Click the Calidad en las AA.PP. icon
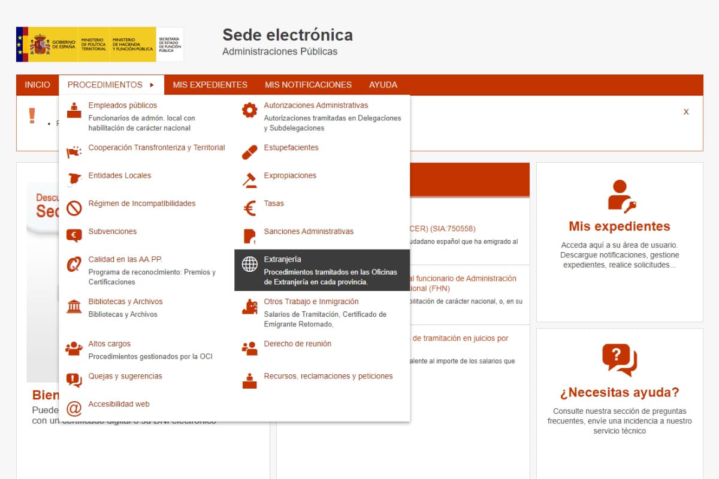Screen dimensions: 719x479 pyautogui.click(x=74, y=264)
